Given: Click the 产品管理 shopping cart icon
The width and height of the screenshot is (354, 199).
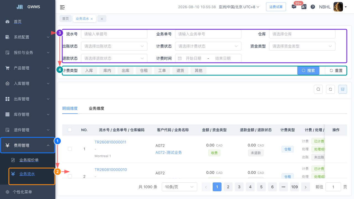Looking at the screenshot, I should [7, 68].
